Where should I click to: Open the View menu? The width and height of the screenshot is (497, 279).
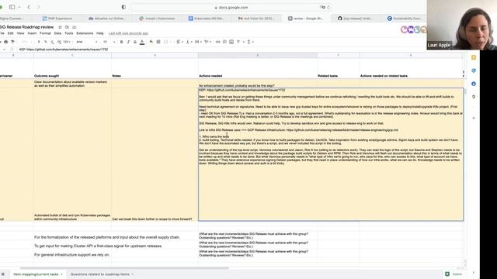click(20, 33)
